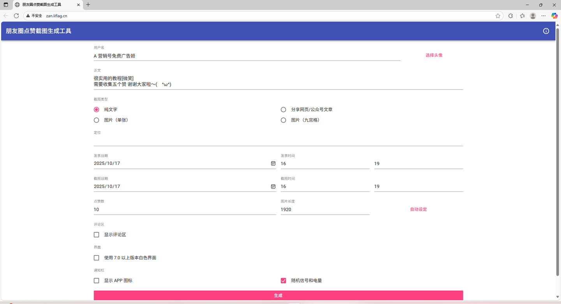The image size is (561, 304).
Task: Click the 选择头像 link
Action: click(x=434, y=55)
